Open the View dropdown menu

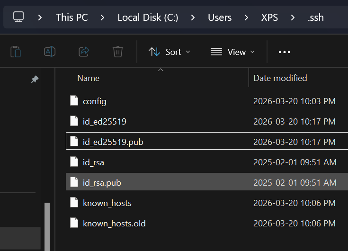232,52
